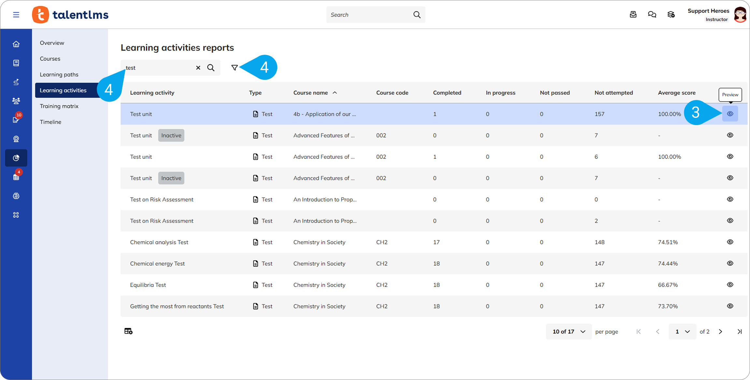Open Training matrix in the reports menu
The height and width of the screenshot is (380, 750).
pyautogui.click(x=59, y=106)
